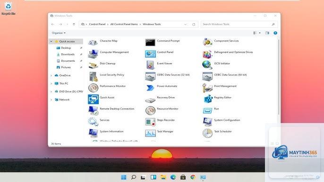
Task: Open the Windows Start button
Action: tap(124, 177)
